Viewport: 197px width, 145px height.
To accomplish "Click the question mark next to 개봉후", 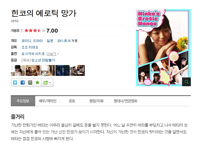I will point(22,31).
